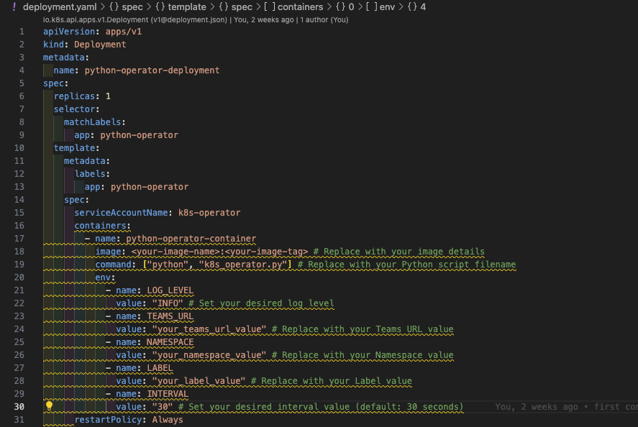This screenshot has height=427, width=638.
Task: Click the "30" value on line 30
Action: (163, 407)
